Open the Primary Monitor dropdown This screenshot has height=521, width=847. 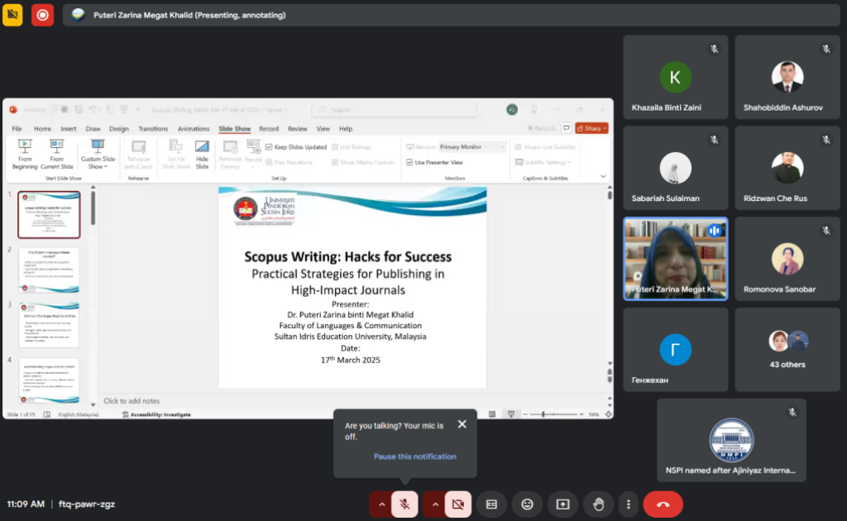471,147
